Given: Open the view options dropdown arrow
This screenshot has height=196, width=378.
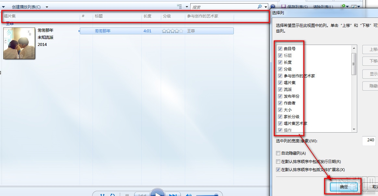Looking at the screenshot, I should tap(187, 6).
